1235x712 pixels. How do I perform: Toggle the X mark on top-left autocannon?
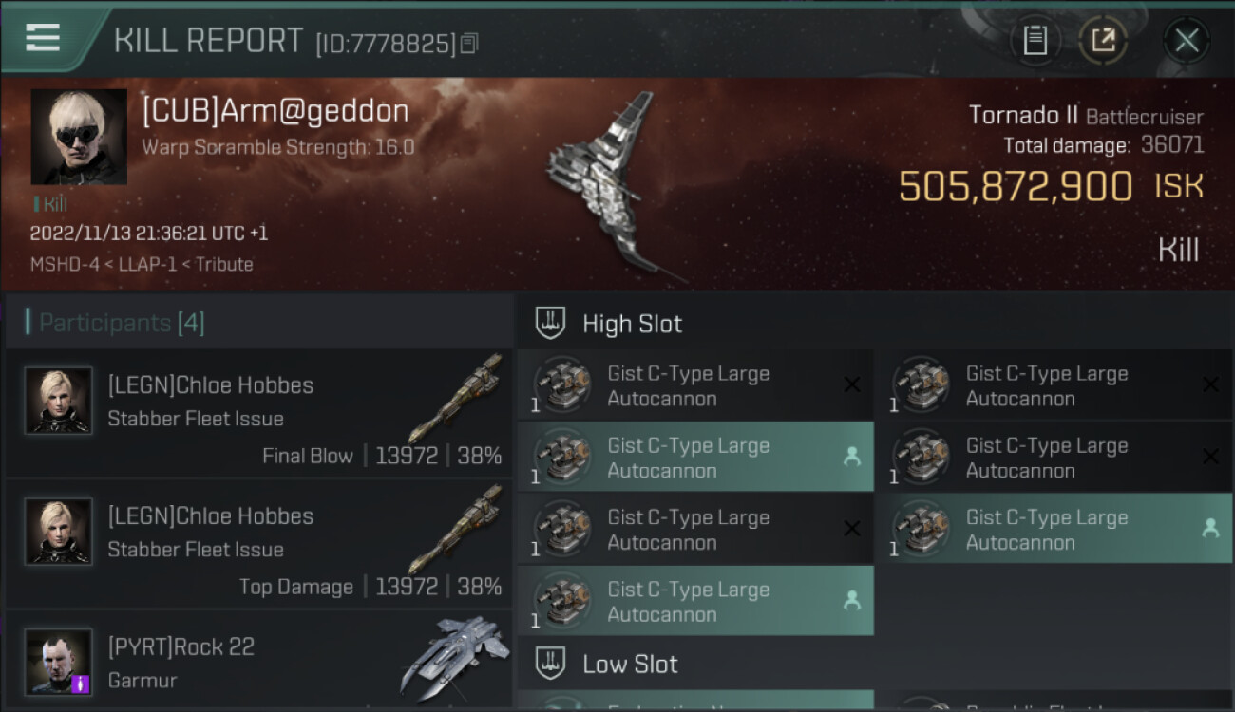852,384
